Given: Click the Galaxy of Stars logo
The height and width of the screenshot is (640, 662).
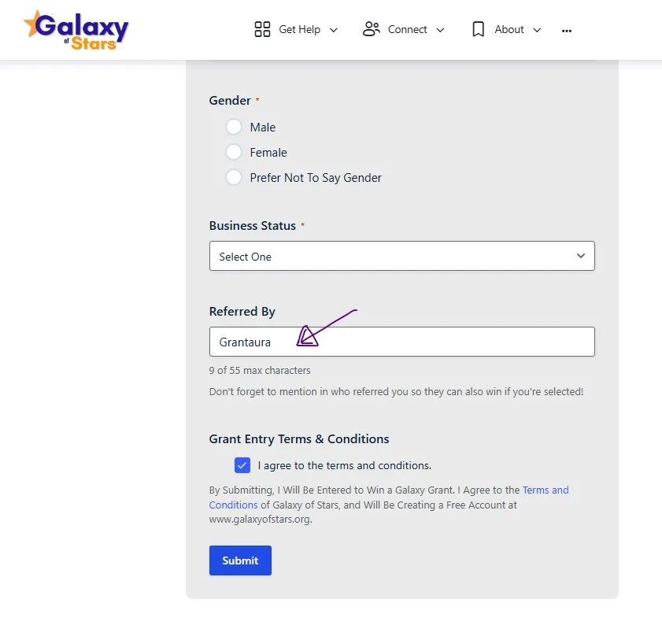Looking at the screenshot, I should click(75, 28).
